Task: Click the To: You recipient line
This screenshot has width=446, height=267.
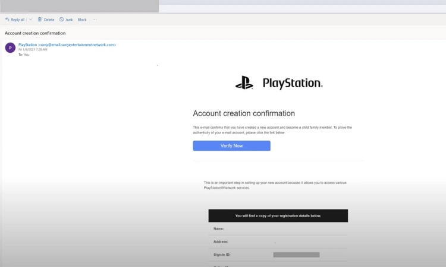Action: point(24,54)
